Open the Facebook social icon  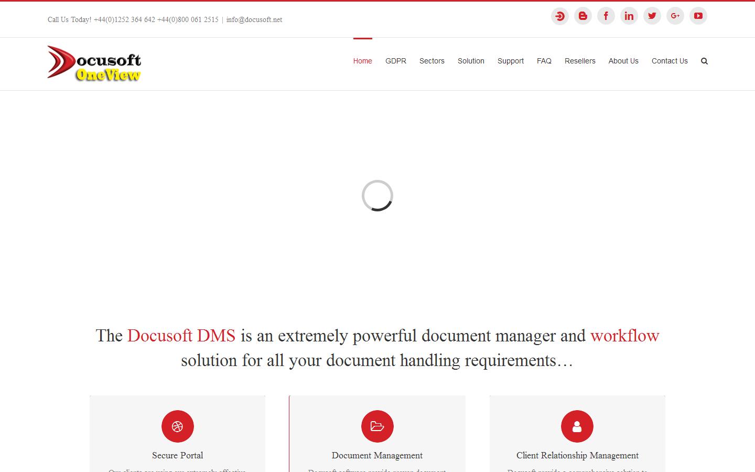[x=606, y=16]
